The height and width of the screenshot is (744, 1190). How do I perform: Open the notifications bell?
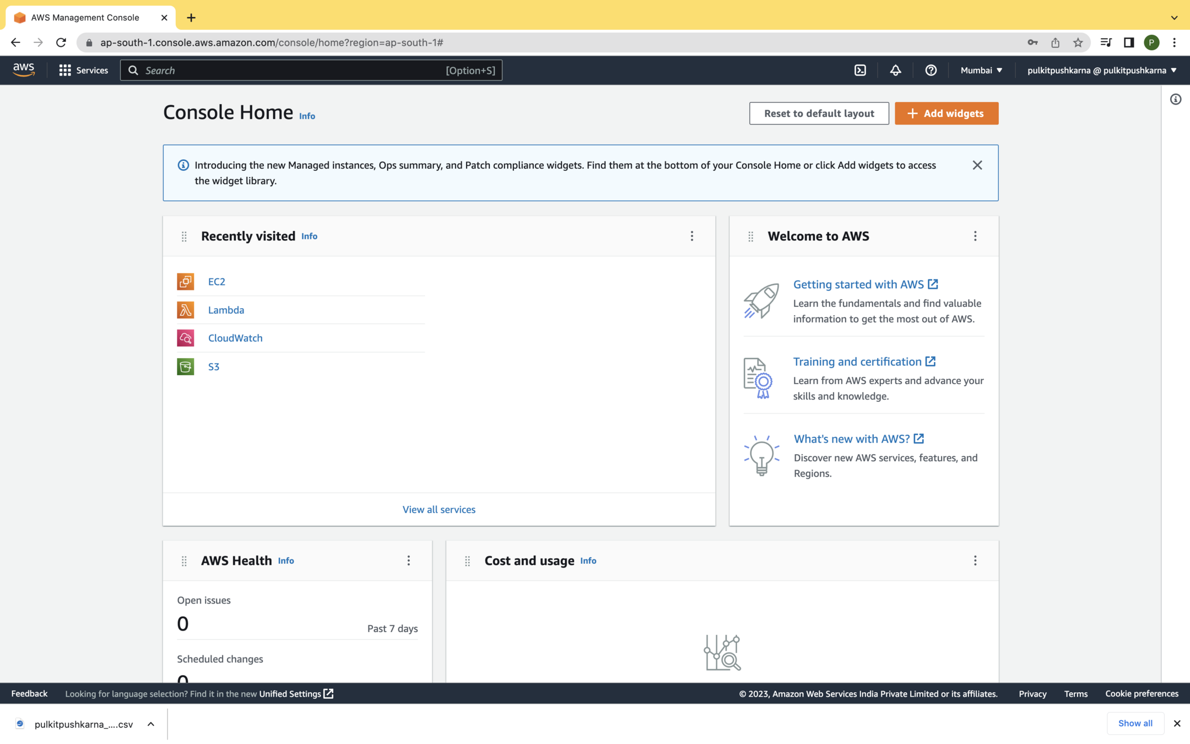coord(895,70)
